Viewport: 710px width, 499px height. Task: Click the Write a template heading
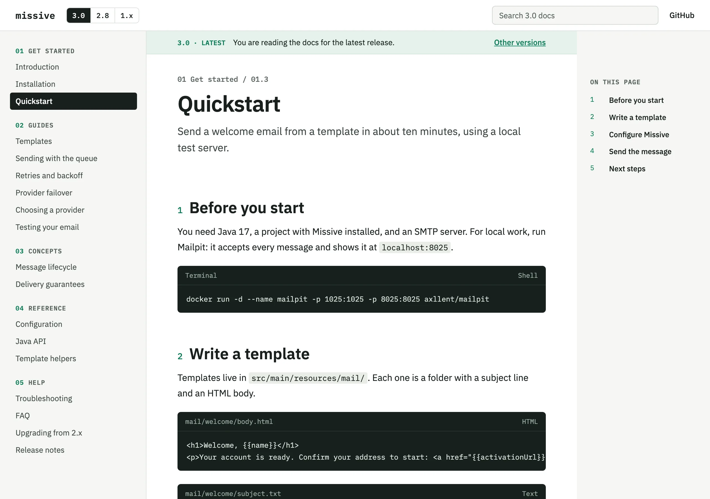[249, 354]
